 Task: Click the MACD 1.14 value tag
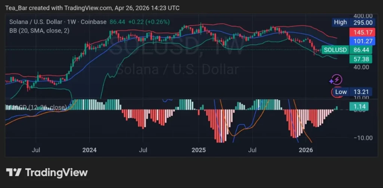359,106
